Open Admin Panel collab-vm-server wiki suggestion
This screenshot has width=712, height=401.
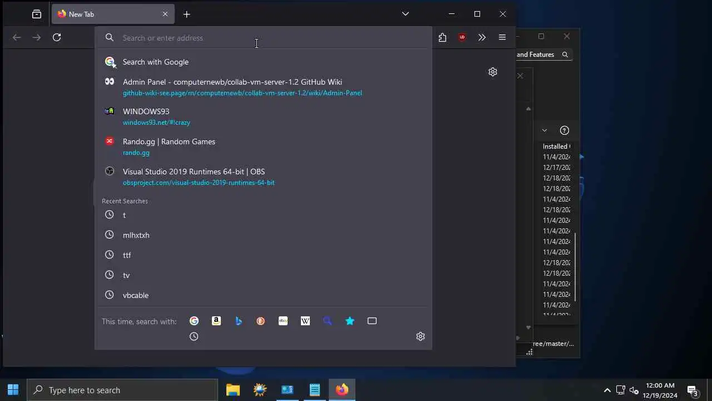coord(263,87)
